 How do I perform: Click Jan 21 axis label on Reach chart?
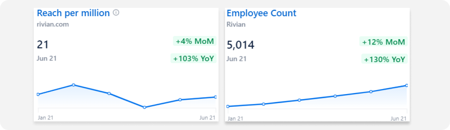[x=45, y=117]
